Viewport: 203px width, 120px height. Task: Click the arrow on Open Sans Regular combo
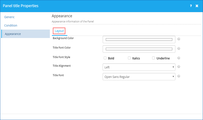[x=173, y=77]
